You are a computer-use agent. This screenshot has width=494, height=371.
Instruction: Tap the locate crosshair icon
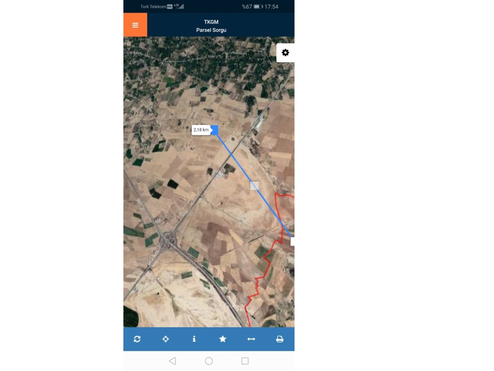point(166,339)
